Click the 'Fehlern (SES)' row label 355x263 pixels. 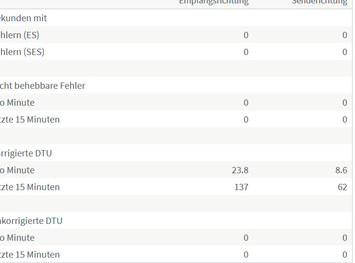pos(22,52)
